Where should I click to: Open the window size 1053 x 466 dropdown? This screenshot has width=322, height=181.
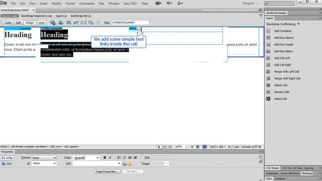(x=218, y=147)
